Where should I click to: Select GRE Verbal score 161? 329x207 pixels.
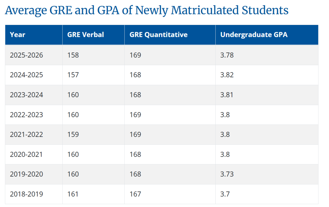pos(73,194)
